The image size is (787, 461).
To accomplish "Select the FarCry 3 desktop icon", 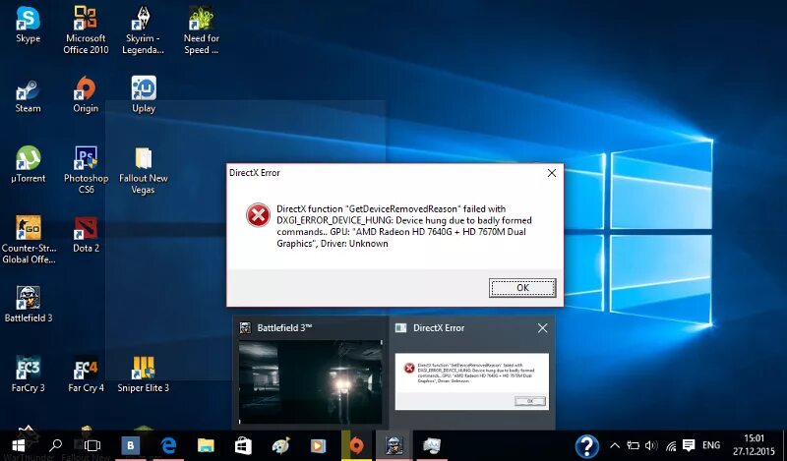I will [x=29, y=374].
